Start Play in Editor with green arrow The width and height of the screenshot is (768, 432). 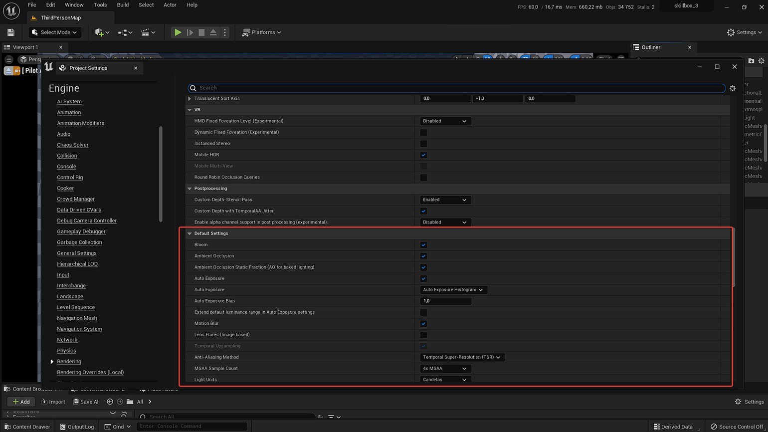tap(178, 32)
